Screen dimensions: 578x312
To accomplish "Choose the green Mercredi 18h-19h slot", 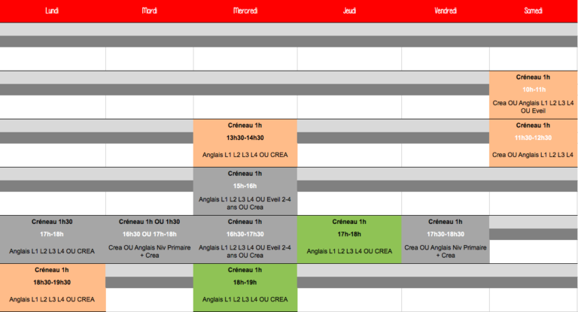I will click(245, 282).
